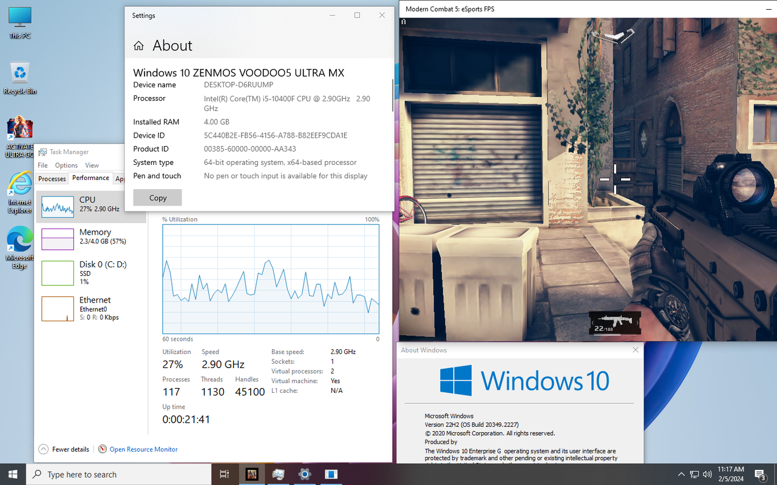Open the Options menu in Task Manager
The width and height of the screenshot is (777, 485).
tap(66, 165)
